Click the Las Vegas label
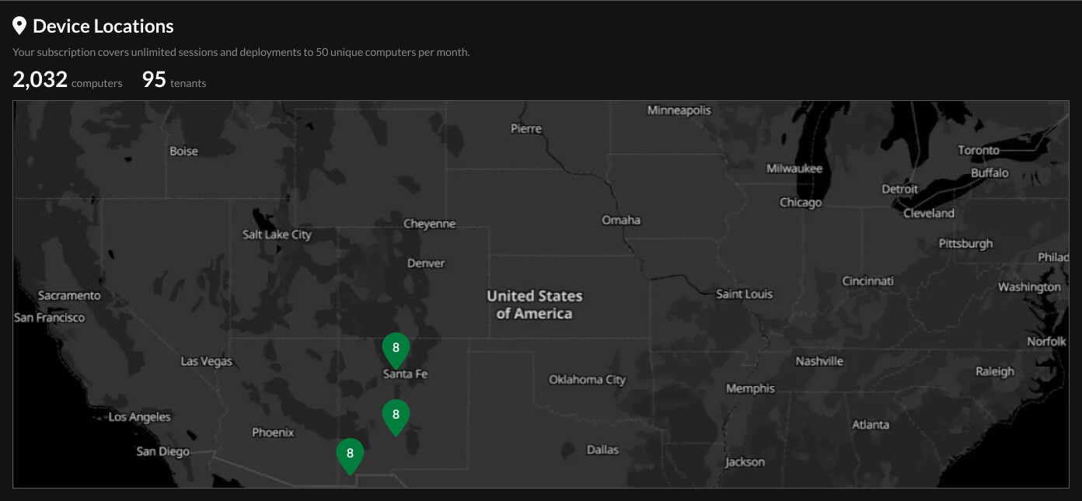Viewport: 1082px width, 501px height. 206,361
